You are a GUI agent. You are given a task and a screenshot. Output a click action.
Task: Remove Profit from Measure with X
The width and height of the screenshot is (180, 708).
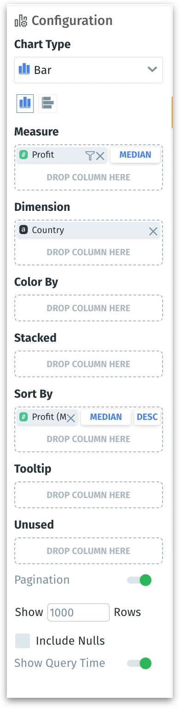click(100, 156)
